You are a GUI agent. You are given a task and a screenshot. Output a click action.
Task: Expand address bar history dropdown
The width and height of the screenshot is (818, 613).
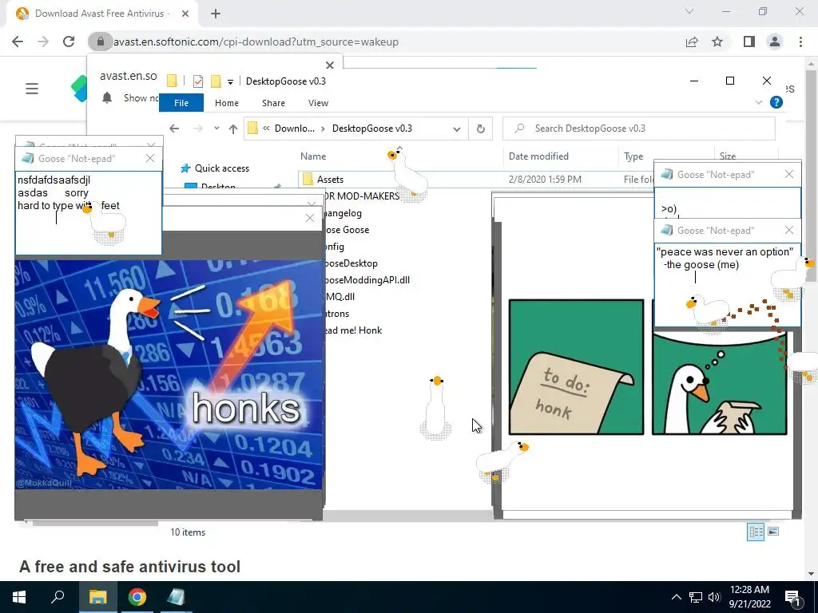coord(457,129)
